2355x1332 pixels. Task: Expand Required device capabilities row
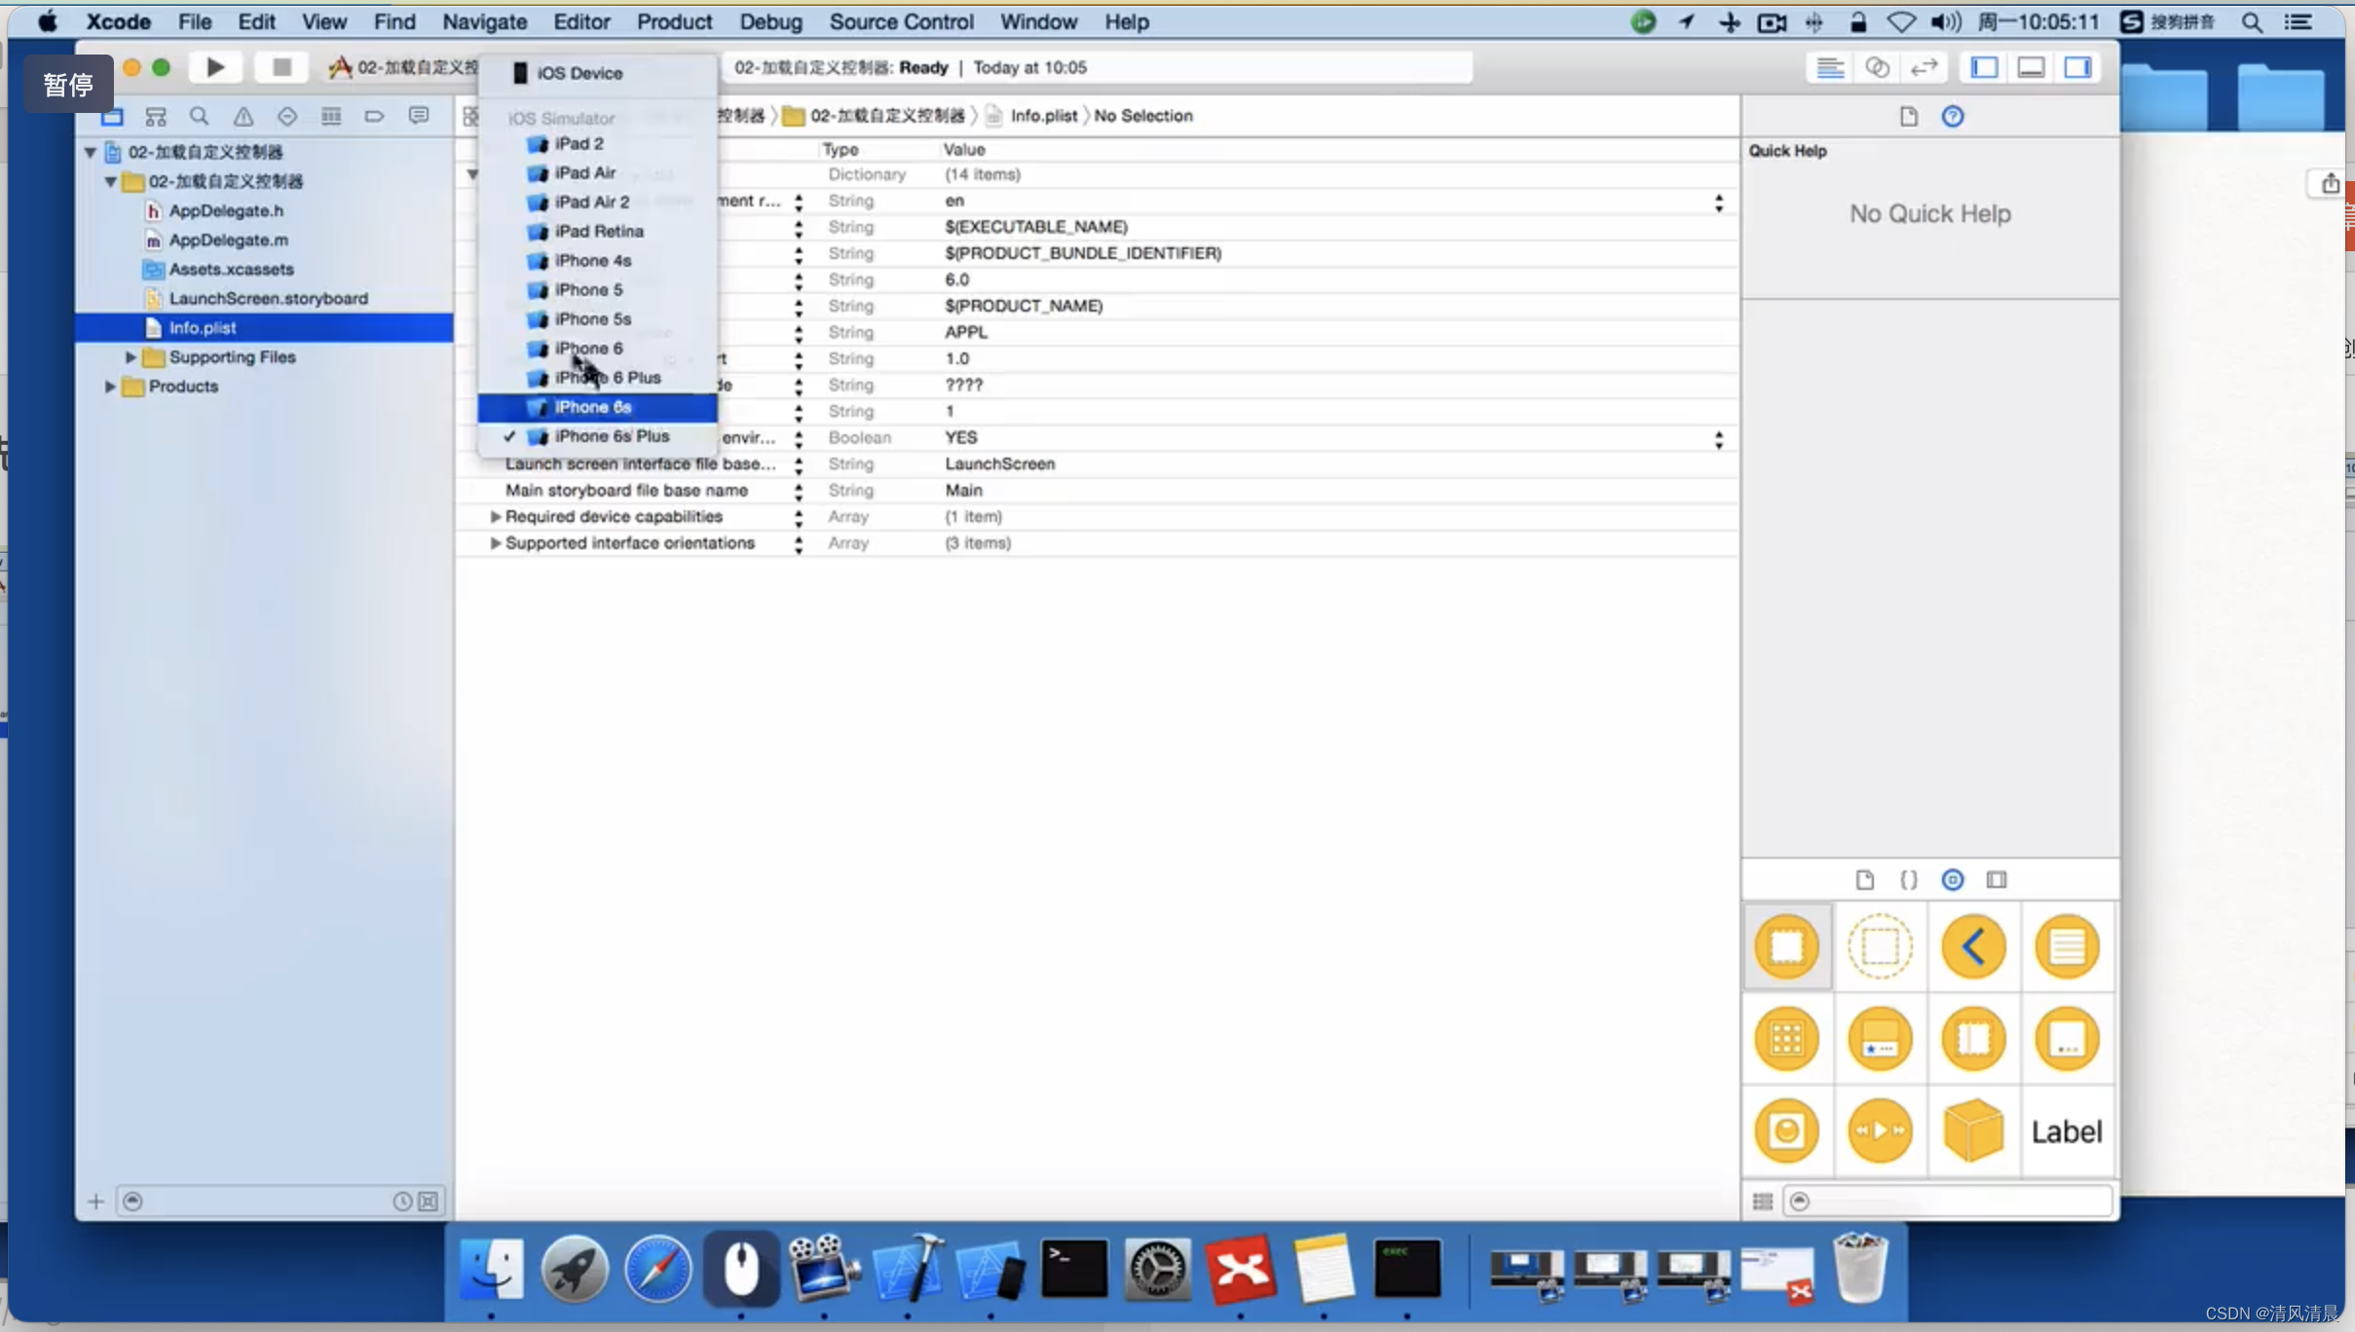[495, 517]
